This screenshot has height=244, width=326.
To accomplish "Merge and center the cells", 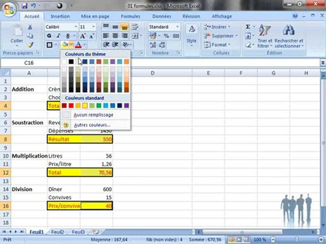I will (135, 36).
